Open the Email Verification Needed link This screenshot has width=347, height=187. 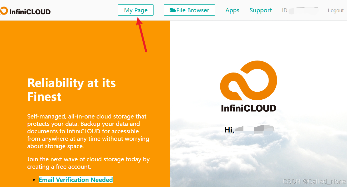click(76, 180)
